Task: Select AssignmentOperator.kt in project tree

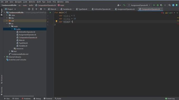Action: coord(27,35)
